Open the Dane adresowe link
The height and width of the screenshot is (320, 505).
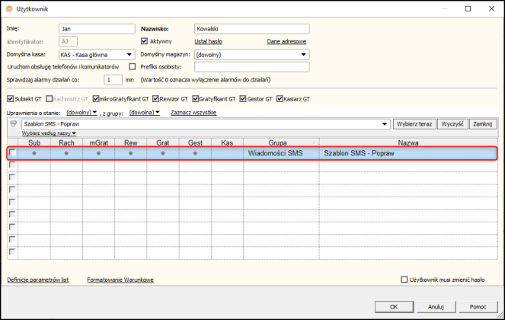point(286,42)
